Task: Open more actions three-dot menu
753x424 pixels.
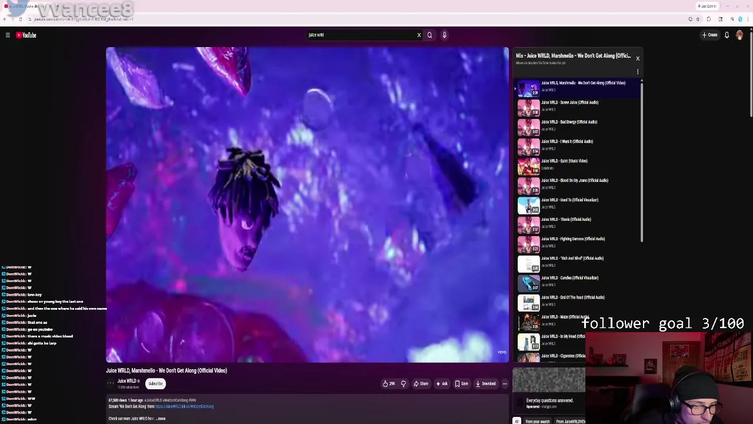Action: click(x=505, y=384)
